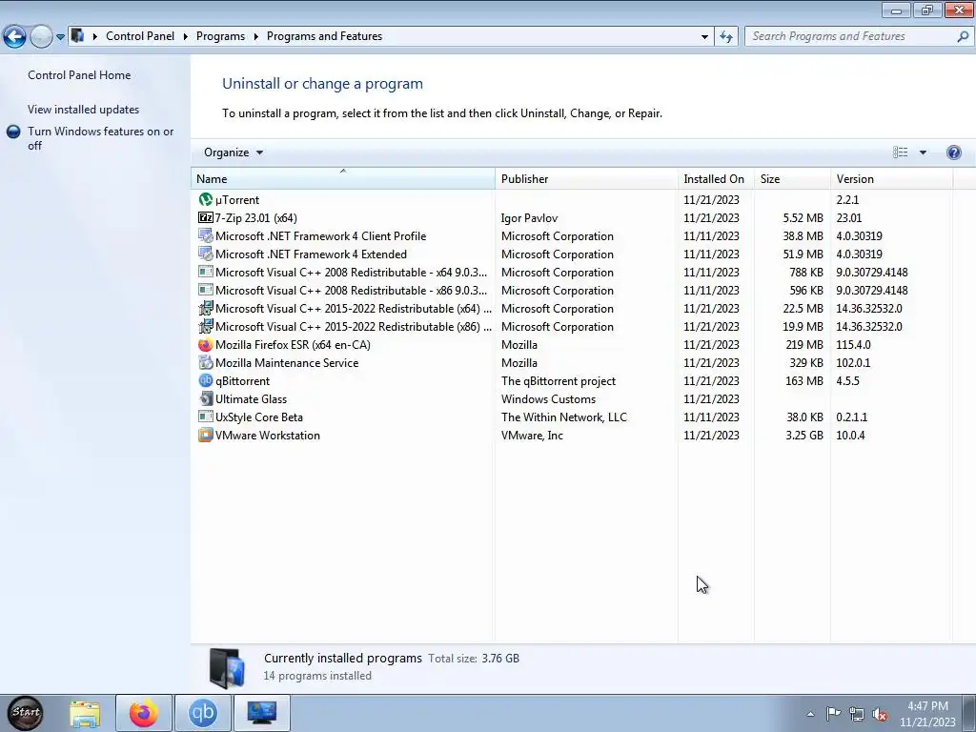Click the Windows Customs publisher cell

548,399
